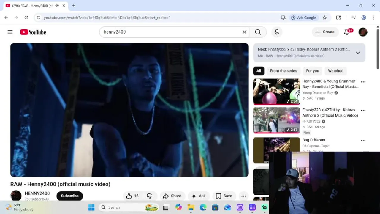Image resolution: width=380 pixels, height=214 pixels.
Task: Reload the current page
Action: point(26,18)
